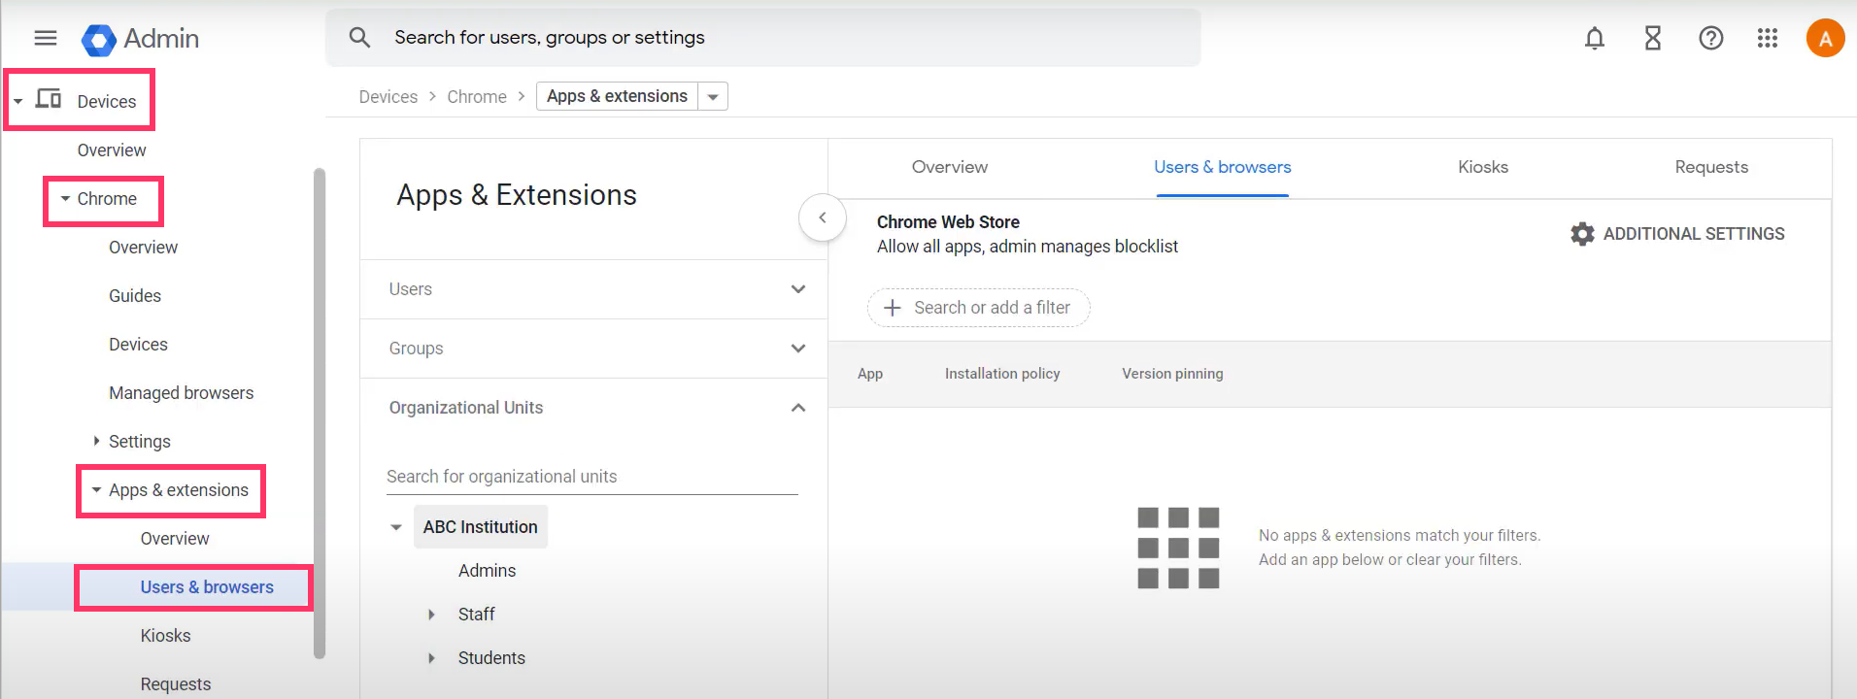The width and height of the screenshot is (1857, 699).
Task: Collapse the ABC Institution tree arrow
Action: 396,527
